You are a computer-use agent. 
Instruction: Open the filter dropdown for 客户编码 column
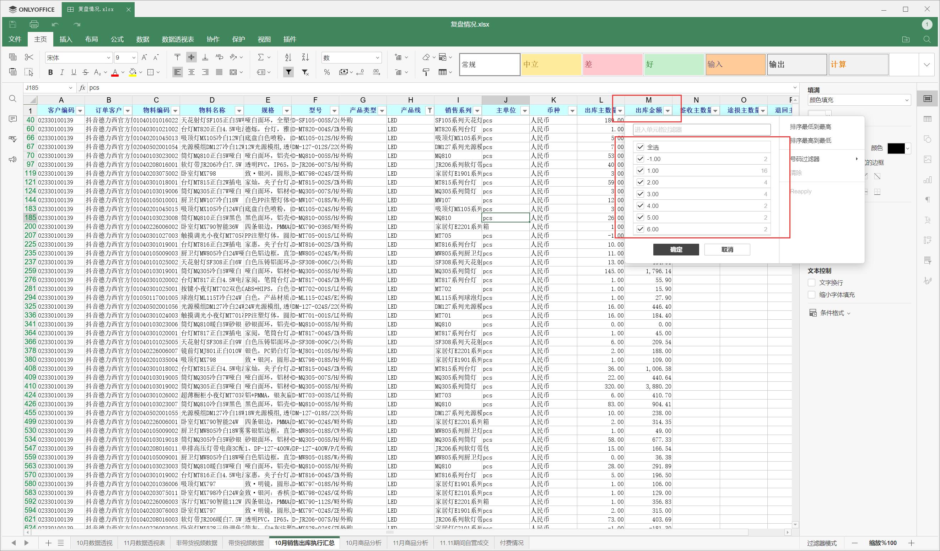[x=80, y=111]
